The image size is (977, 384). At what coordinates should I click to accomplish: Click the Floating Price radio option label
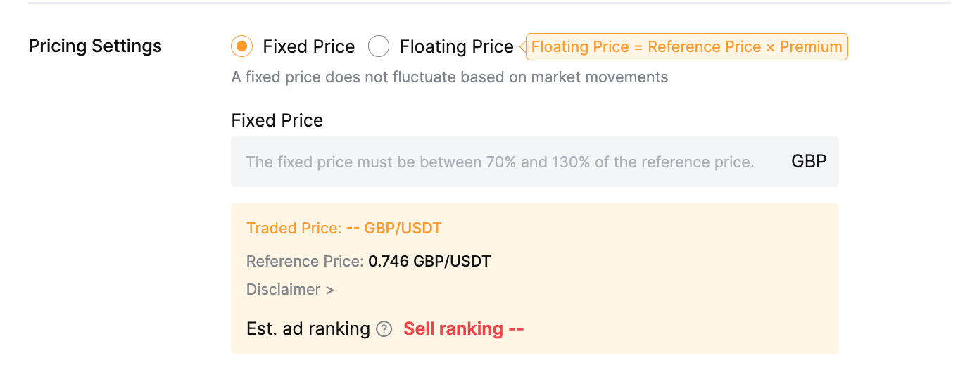(x=456, y=47)
